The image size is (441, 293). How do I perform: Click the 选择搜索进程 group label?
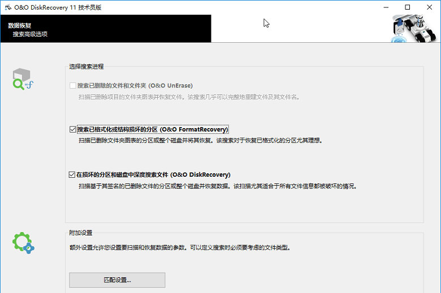point(87,67)
